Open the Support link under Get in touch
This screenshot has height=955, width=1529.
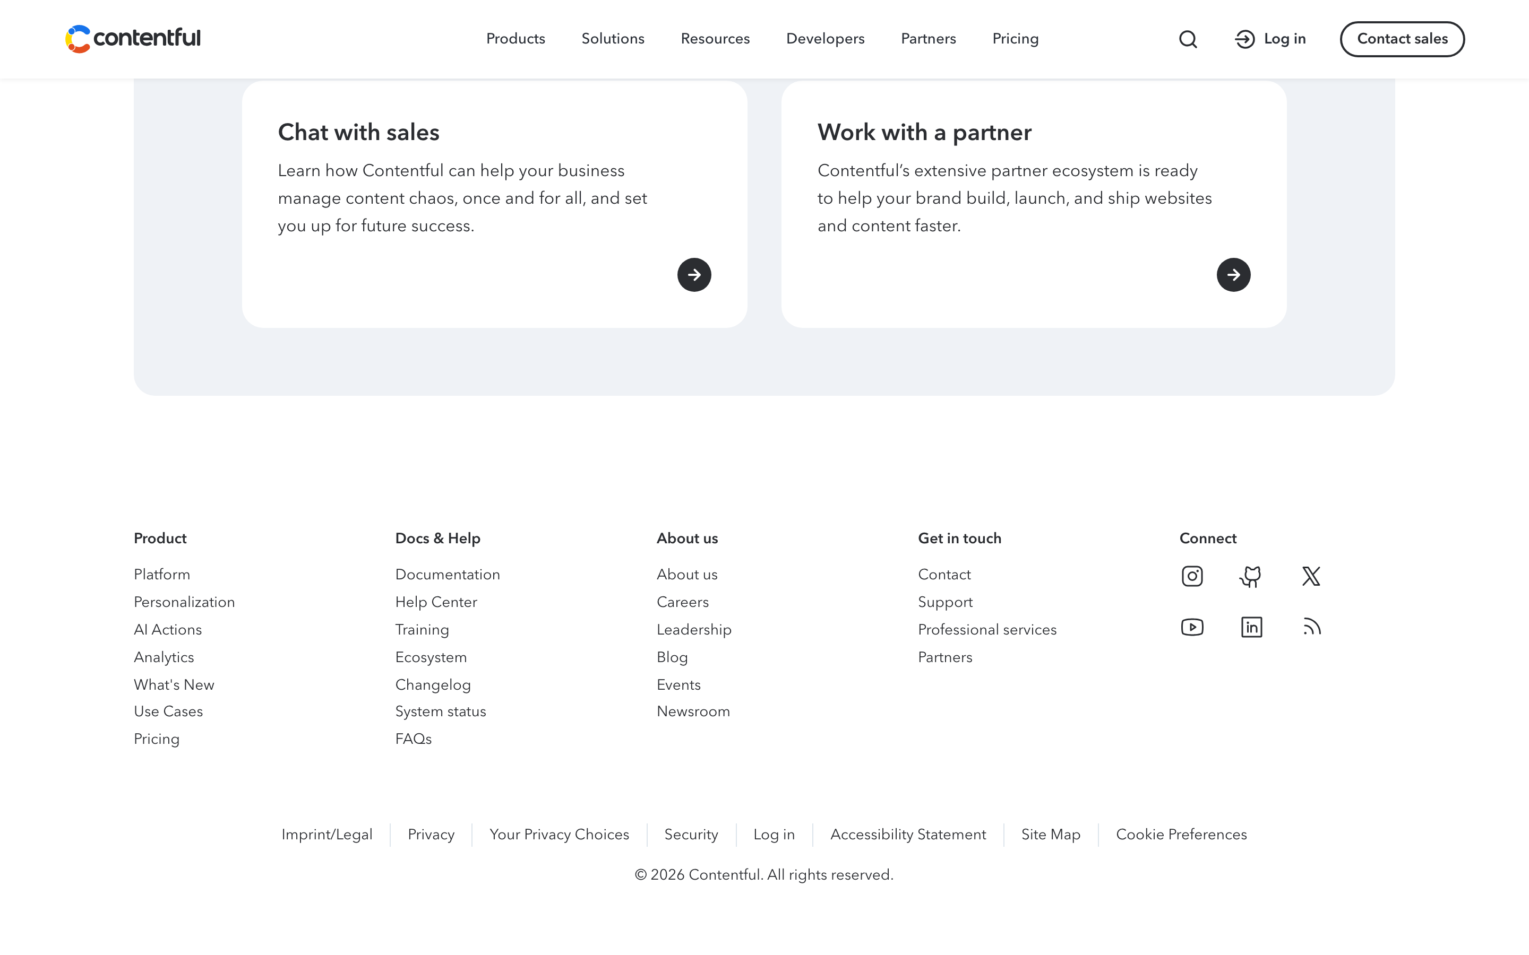945,603
